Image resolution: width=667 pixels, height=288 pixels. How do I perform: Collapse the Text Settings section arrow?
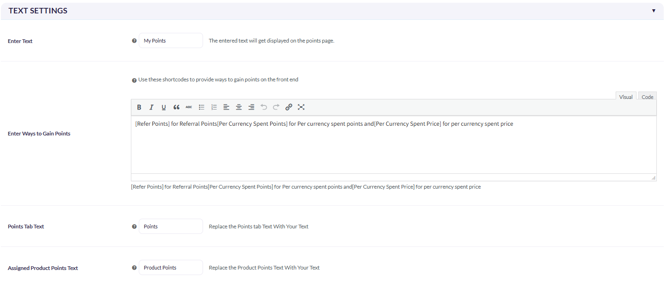[x=654, y=11]
